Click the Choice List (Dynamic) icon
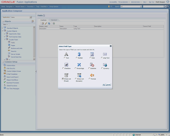This screenshot has height=136, width=170. point(79,75)
